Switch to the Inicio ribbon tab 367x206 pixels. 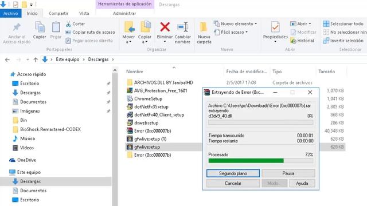(32, 14)
